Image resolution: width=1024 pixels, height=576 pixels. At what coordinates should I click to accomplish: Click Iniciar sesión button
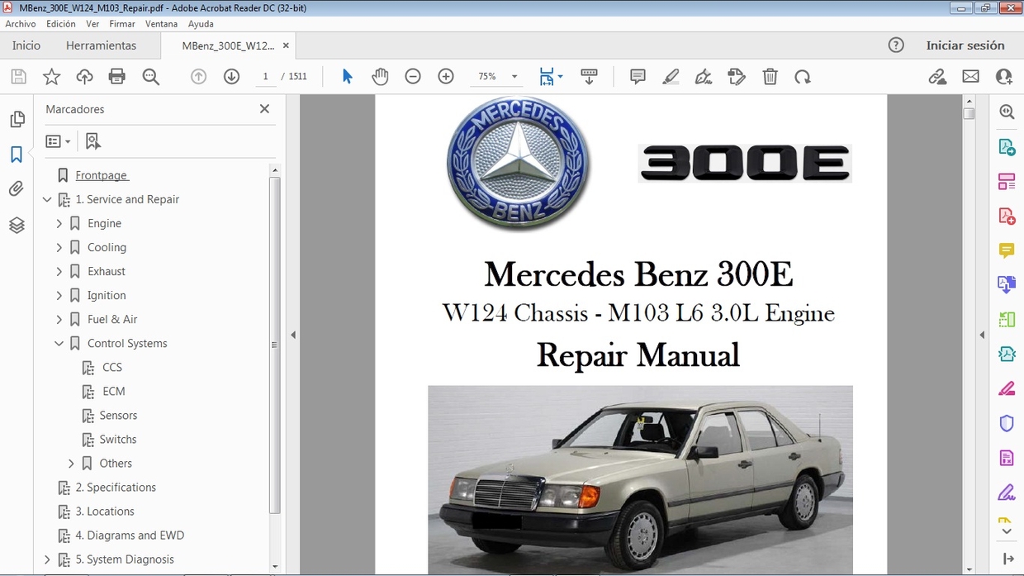(965, 45)
